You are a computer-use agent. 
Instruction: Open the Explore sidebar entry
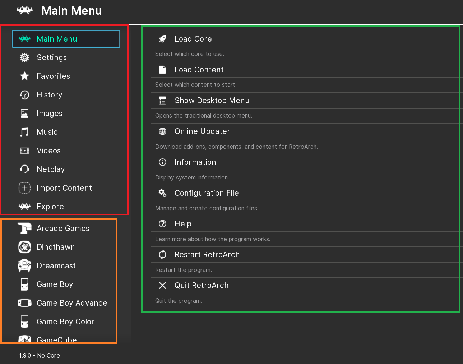coord(66,206)
